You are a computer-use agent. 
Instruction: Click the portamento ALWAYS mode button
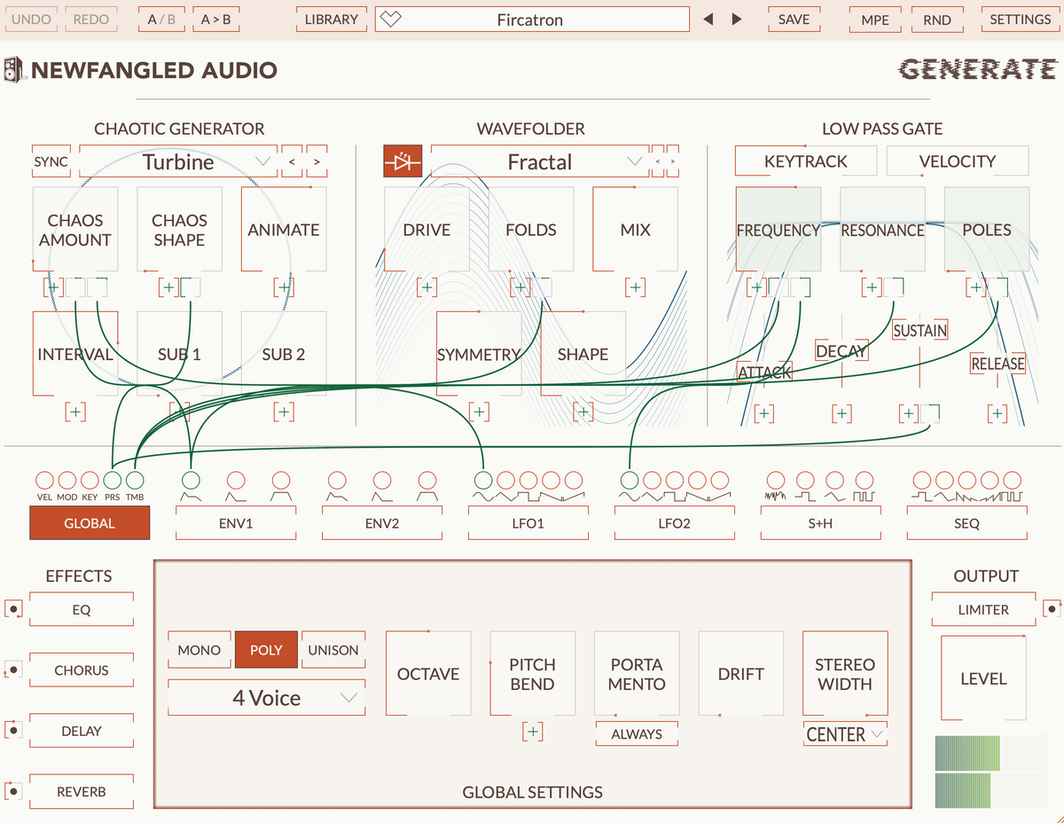[637, 733]
